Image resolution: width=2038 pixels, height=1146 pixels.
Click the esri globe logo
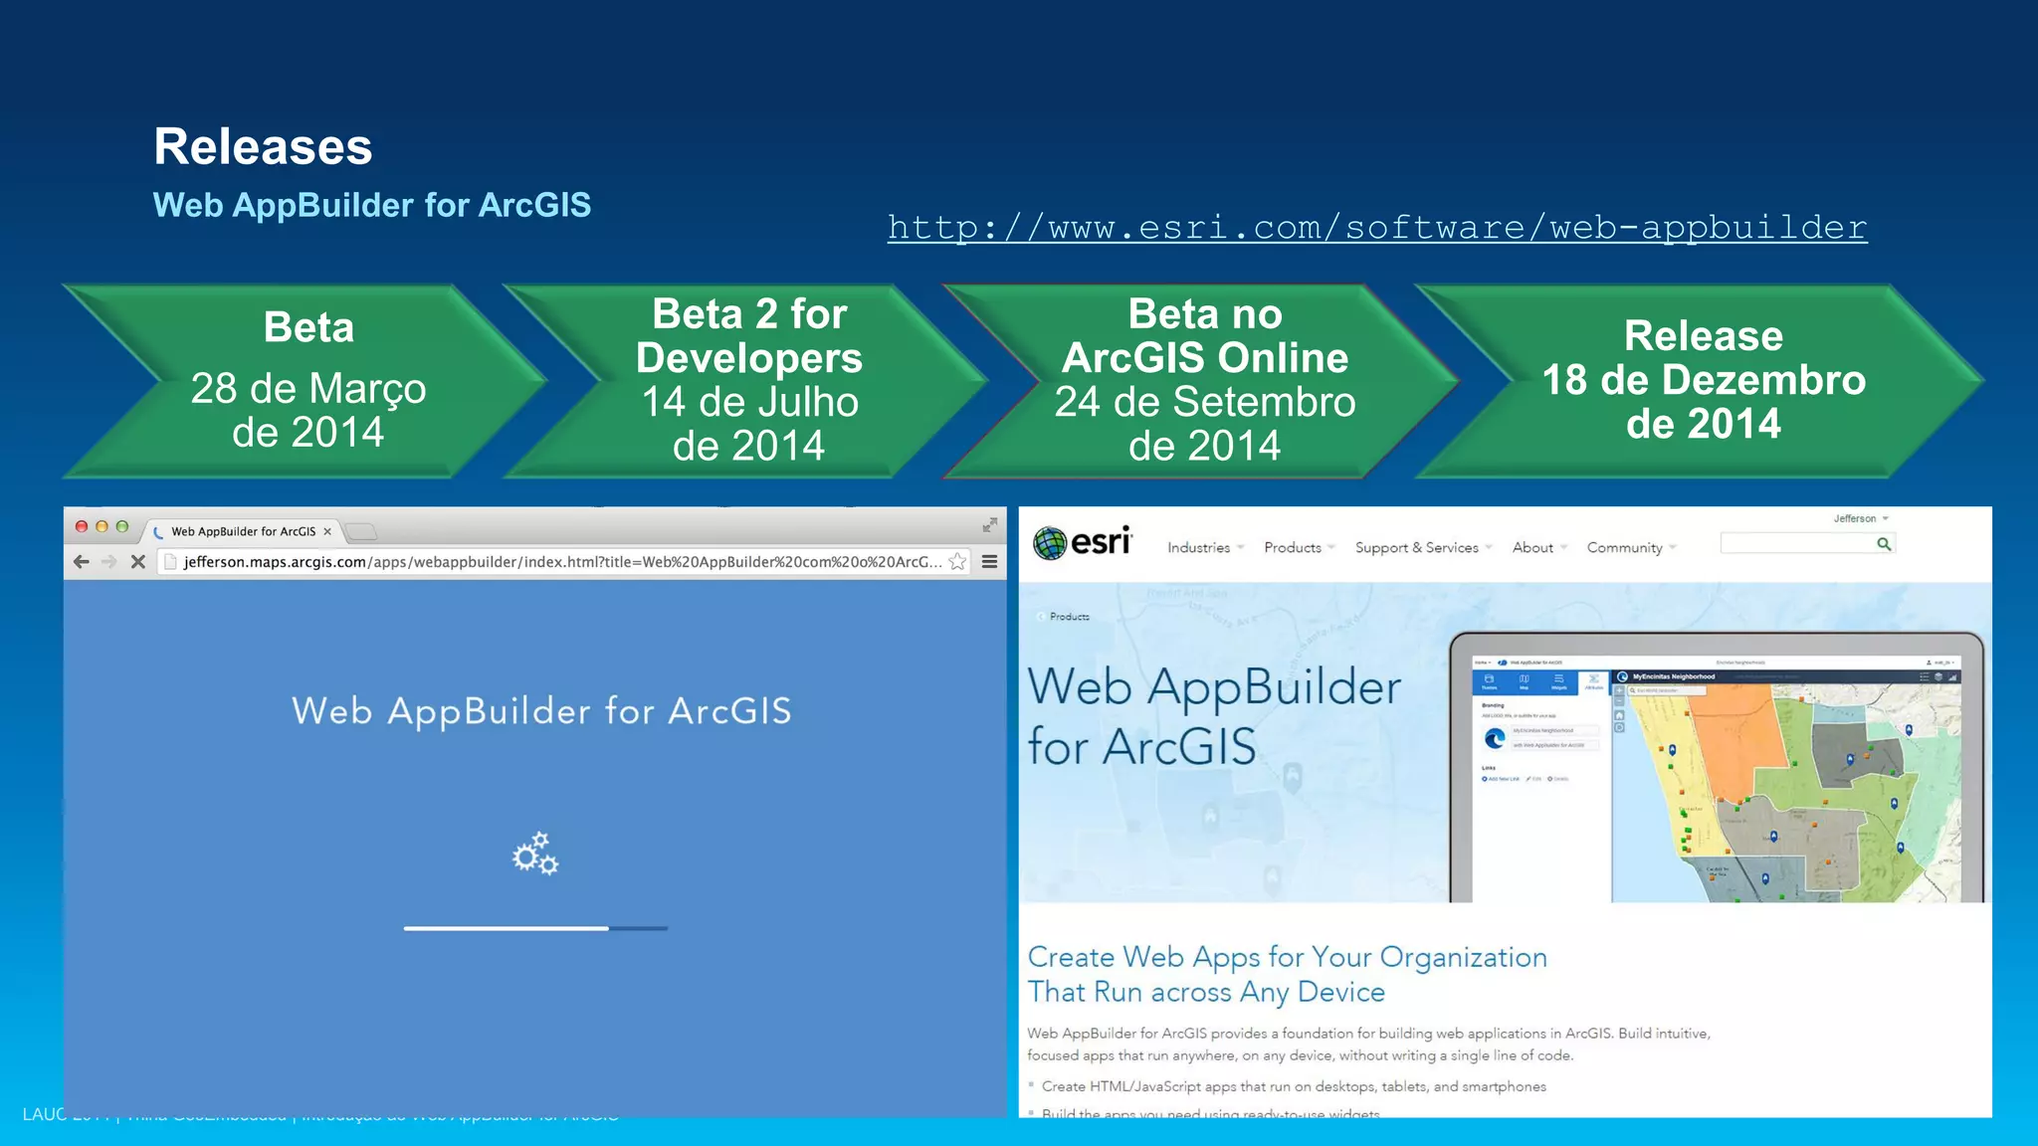click(x=1082, y=542)
